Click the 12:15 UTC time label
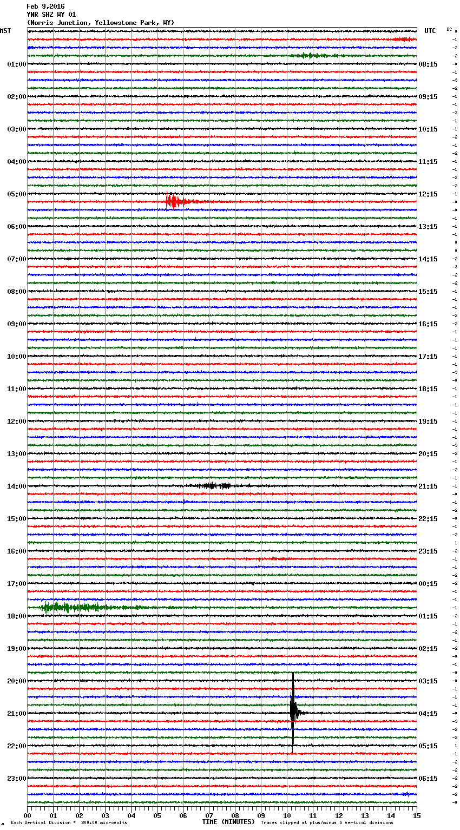The image size is (460, 830). point(428,194)
